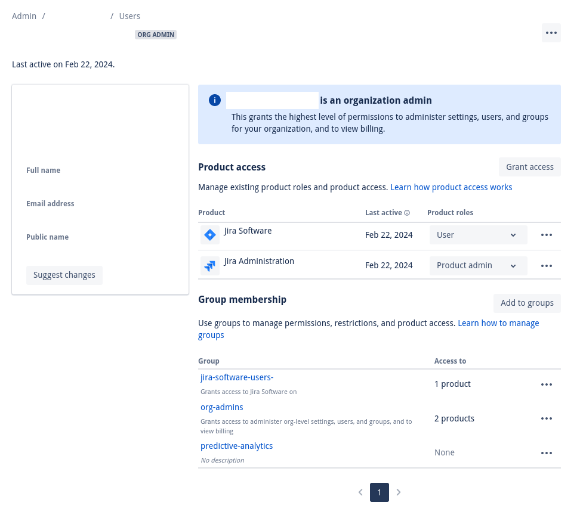
Task: Open more options for Jira Software row
Action: tap(546, 235)
